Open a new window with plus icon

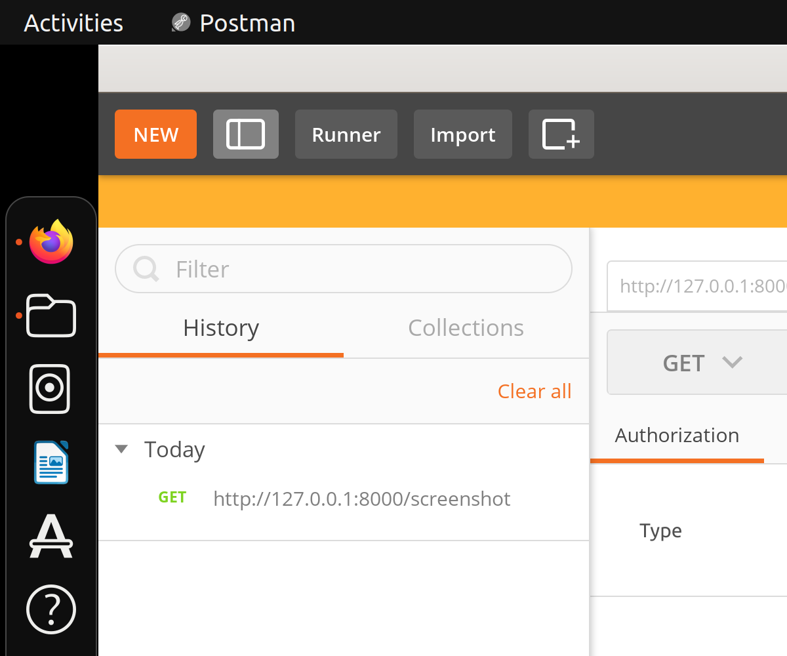click(x=561, y=134)
